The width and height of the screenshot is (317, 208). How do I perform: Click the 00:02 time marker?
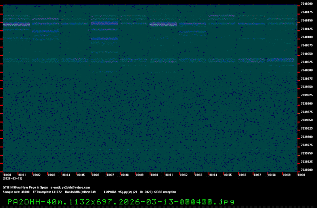click(x=37, y=175)
